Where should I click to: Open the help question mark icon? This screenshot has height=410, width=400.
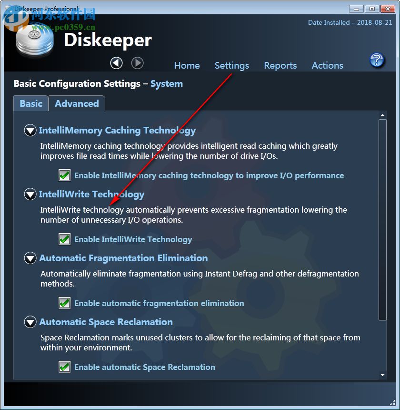coord(377,60)
